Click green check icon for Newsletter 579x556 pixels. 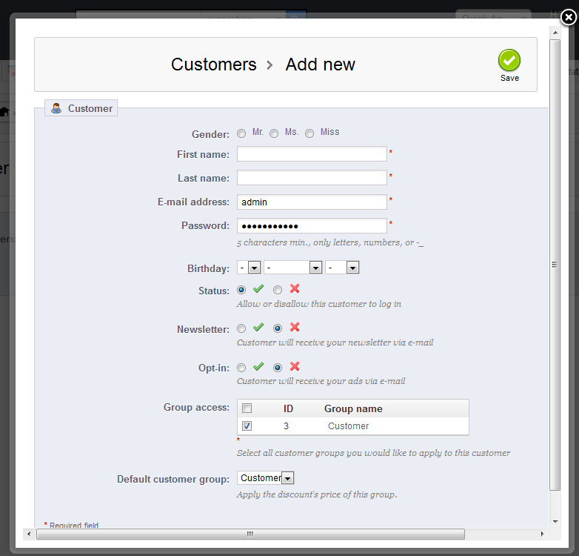coord(258,328)
